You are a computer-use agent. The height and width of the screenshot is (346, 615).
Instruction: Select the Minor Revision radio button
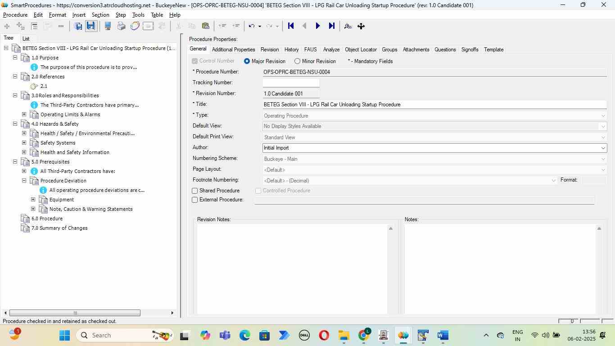297,61
